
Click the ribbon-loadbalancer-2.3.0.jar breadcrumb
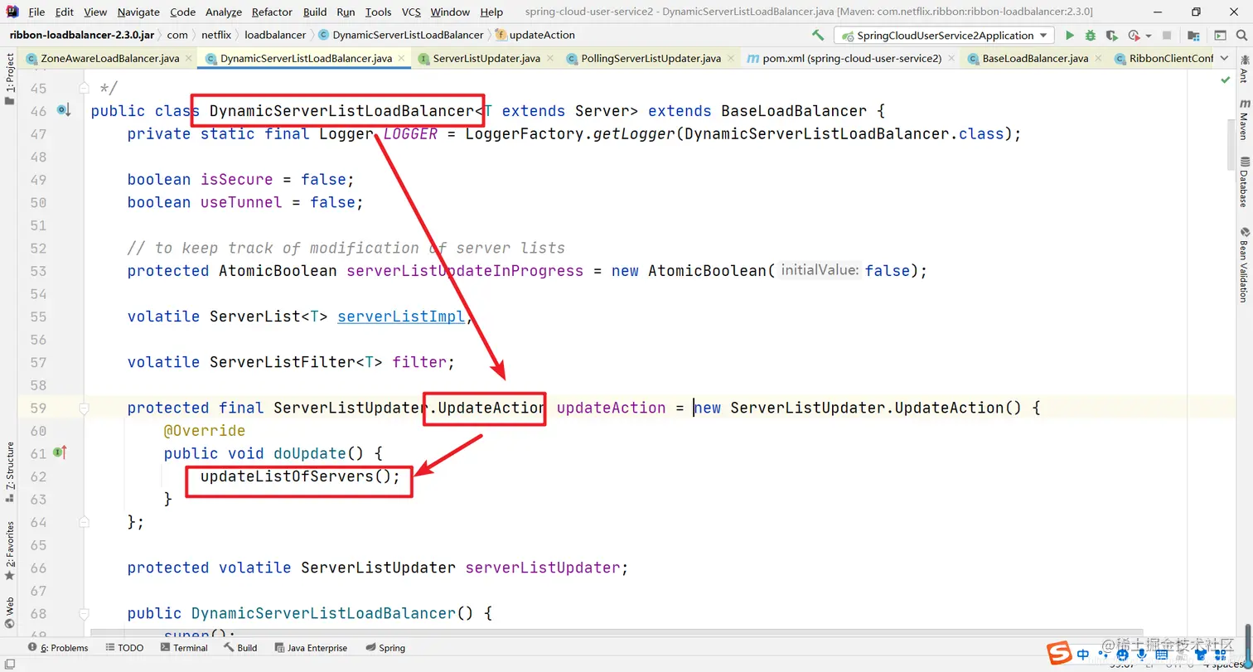pyautogui.click(x=81, y=35)
